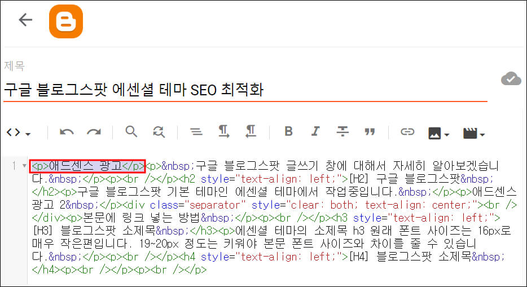Screen dimensions: 527x287
Task: Insert a link with chain icon
Action: pos(407,131)
